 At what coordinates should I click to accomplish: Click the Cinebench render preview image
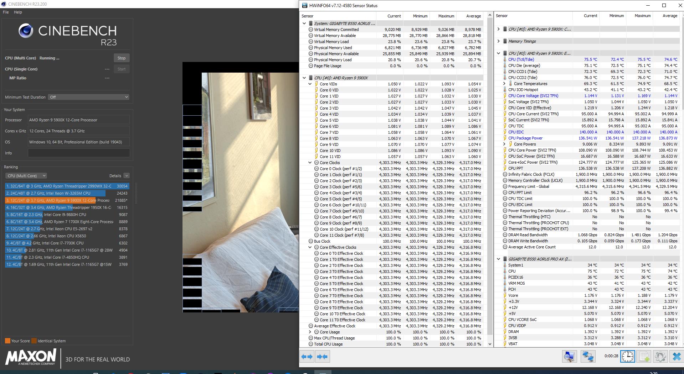click(x=241, y=187)
